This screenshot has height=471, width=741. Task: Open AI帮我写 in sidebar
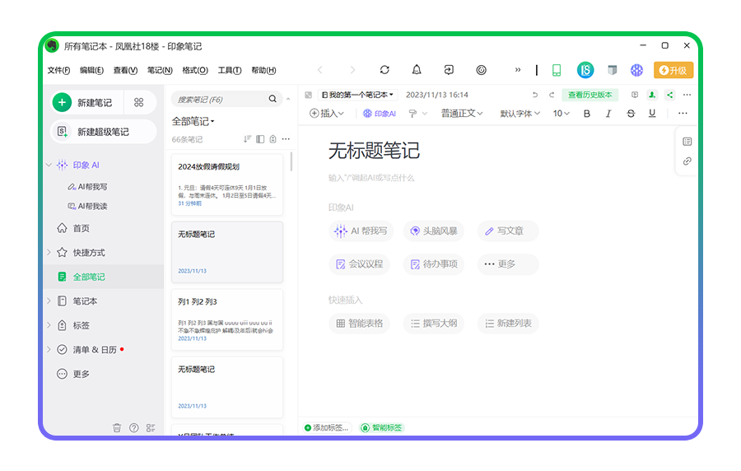click(x=88, y=187)
